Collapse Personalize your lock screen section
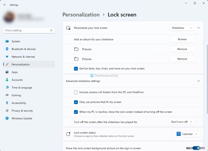Screen dimensions: 208x151 [x=198, y=28]
